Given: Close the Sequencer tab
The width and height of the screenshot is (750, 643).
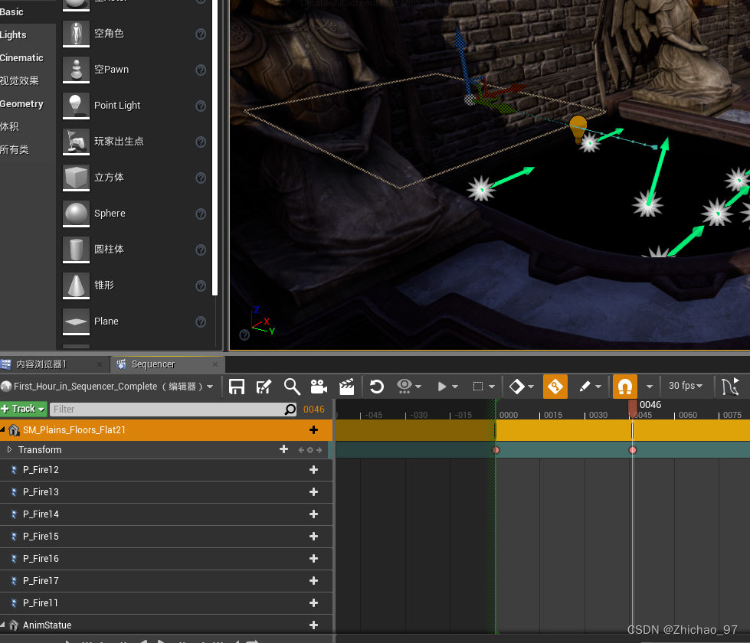Looking at the screenshot, I should 215,364.
